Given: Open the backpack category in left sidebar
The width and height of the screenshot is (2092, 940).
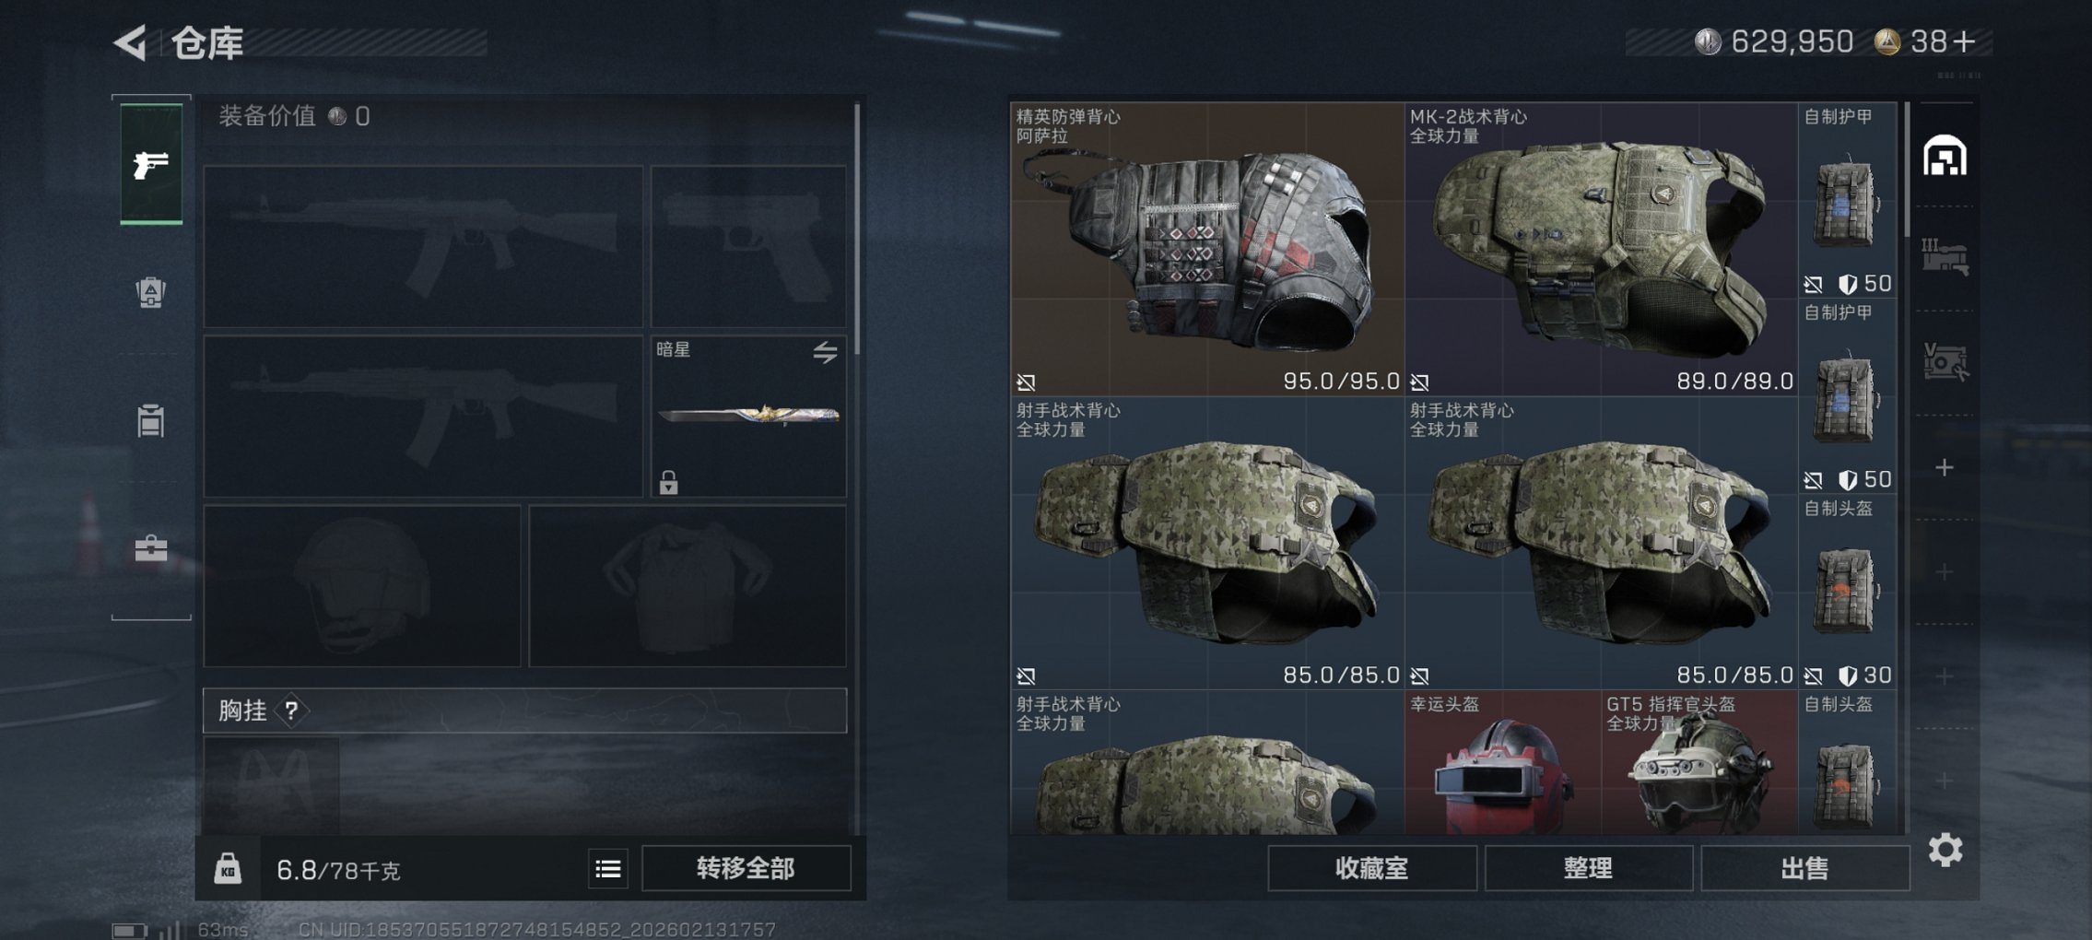Looking at the screenshot, I should coord(151,292).
